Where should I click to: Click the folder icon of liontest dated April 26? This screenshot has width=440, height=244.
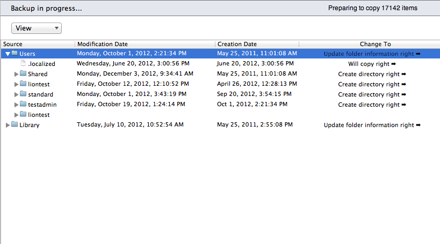(23, 84)
